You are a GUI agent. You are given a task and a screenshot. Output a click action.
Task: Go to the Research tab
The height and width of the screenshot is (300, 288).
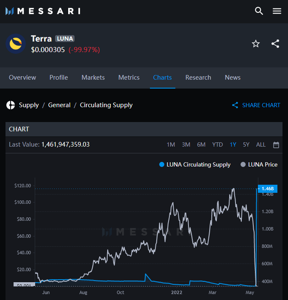point(198,78)
